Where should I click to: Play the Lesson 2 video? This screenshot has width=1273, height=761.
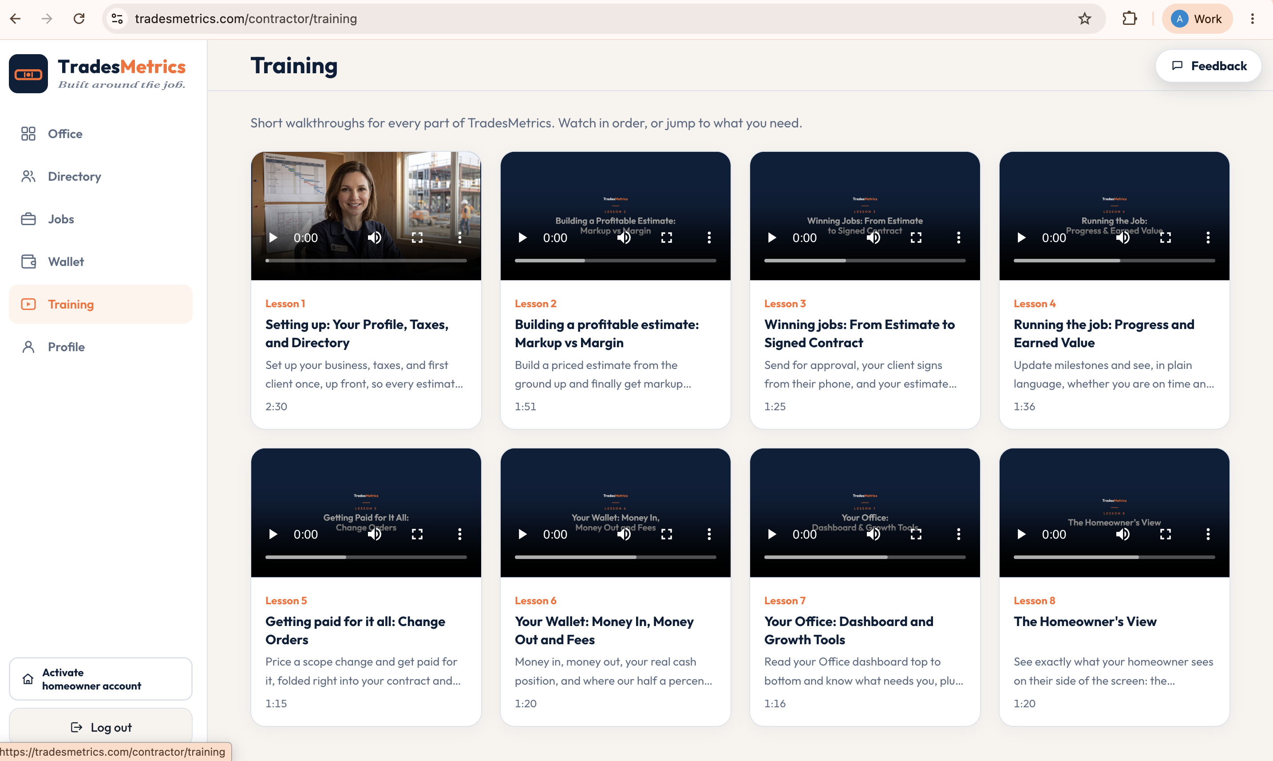(x=522, y=238)
